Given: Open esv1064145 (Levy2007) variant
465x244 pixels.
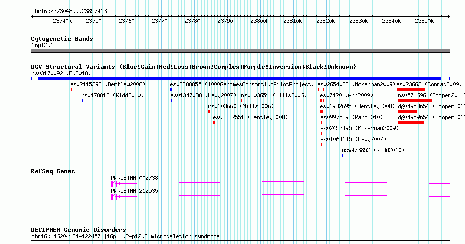Looking at the screenshot, I should pos(353,139).
